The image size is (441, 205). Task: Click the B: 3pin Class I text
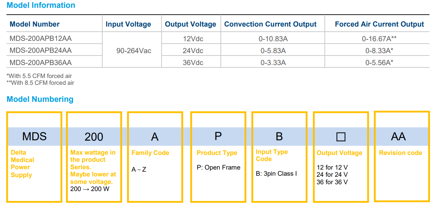coord(276,174)
